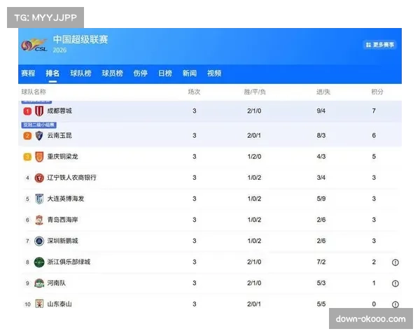Screen dimensions: 420x336
Task: Open the 球队榜 tab
Action: 80,73
